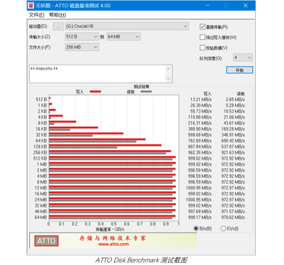The image size is (284, 265).
Task: Open the 文件(F) menu
Action: pyautogui.click(x=37, y=15)
